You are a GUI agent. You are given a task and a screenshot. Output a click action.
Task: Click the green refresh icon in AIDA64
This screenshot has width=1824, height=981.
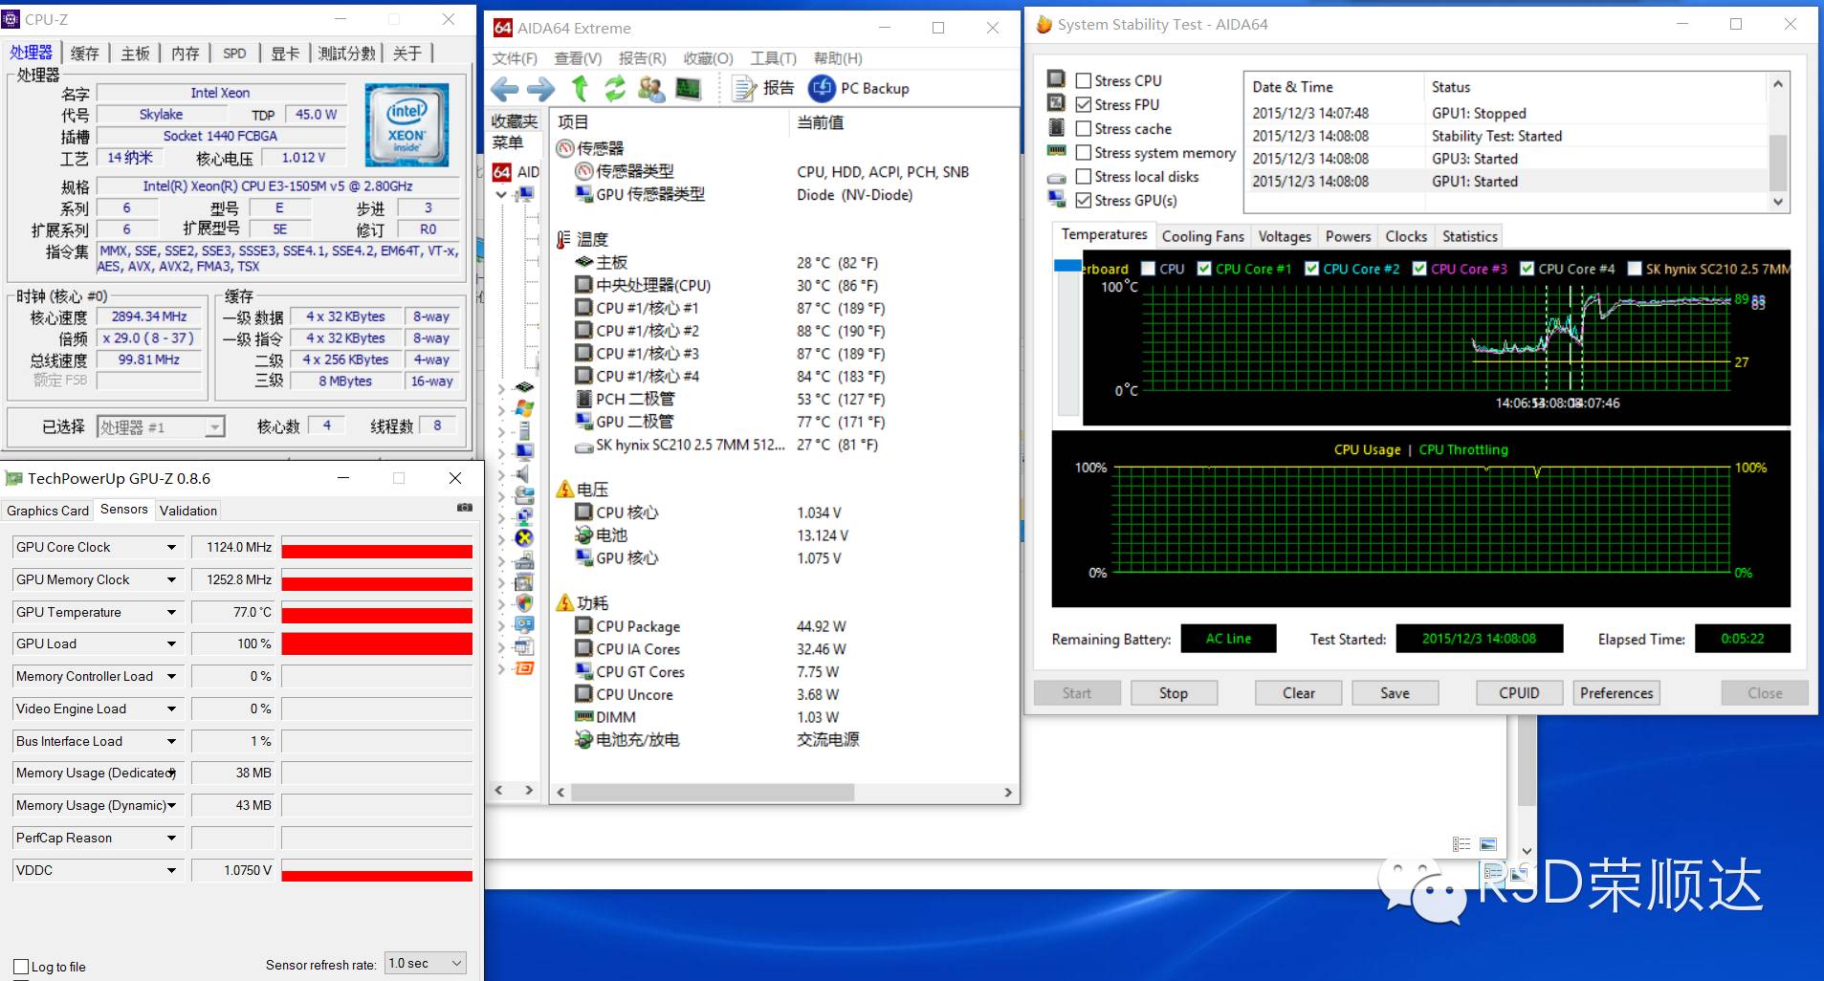[615, 89]
